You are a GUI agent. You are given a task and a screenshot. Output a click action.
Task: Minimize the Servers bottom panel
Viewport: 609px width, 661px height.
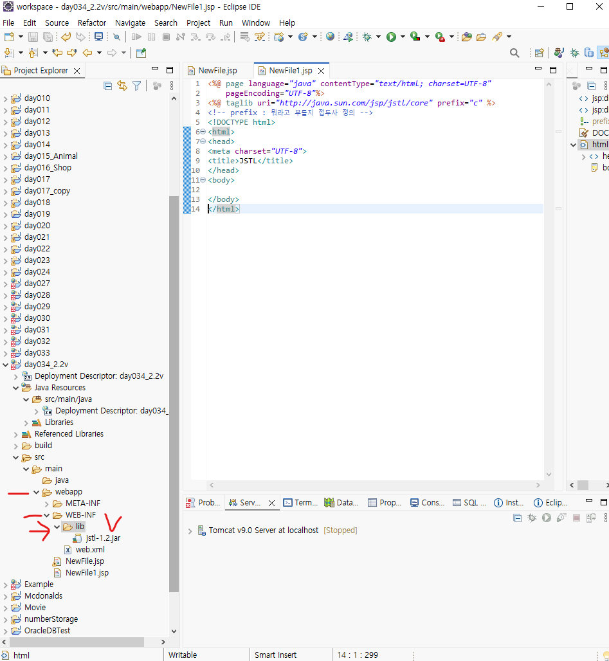pyautogui.click(x=589, y=502)
